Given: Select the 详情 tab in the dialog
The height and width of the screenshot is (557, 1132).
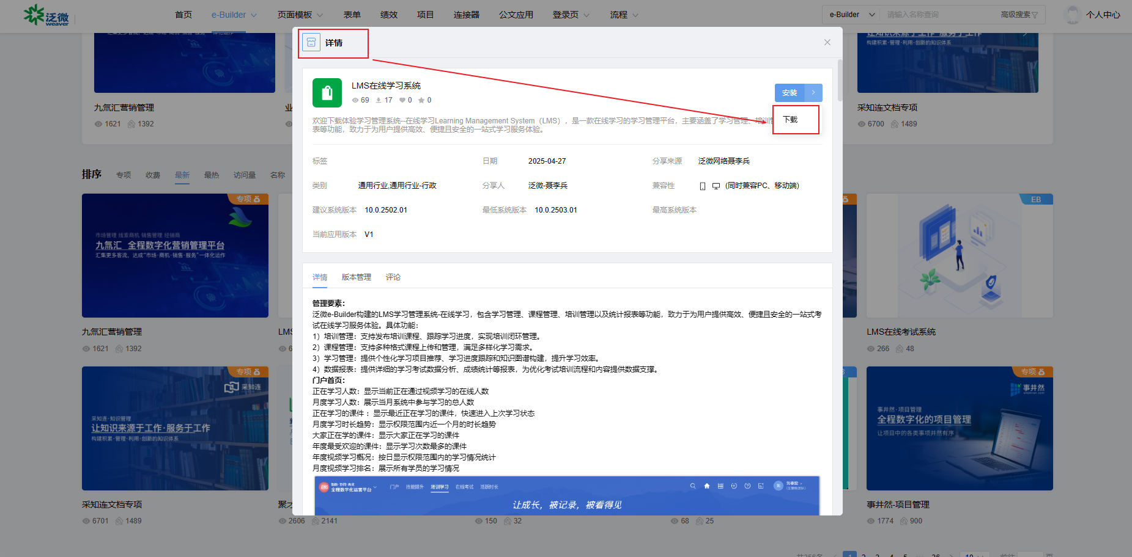Looking at the screenshot, I should point(320,277).
